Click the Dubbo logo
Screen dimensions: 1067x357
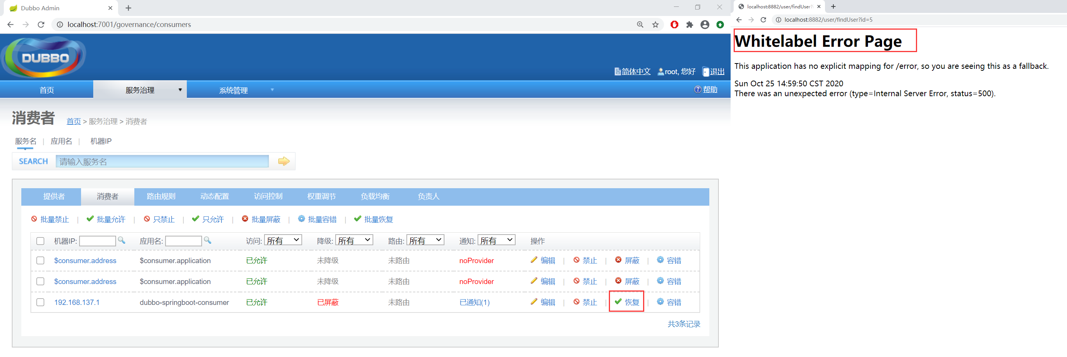point(43,57)
